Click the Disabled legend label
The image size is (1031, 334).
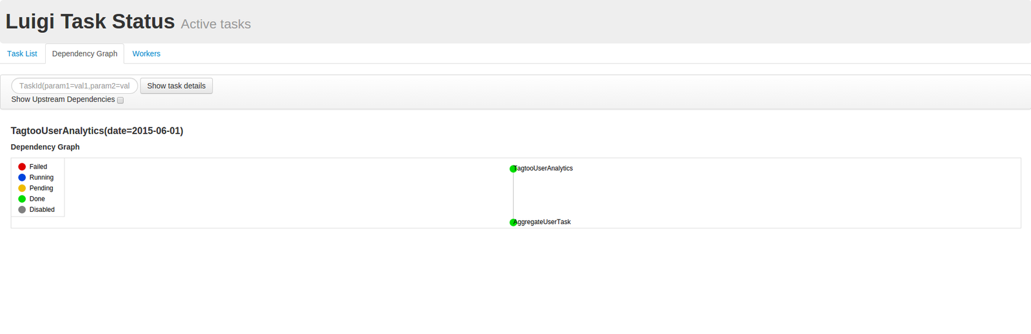click(x=42, y=210)
